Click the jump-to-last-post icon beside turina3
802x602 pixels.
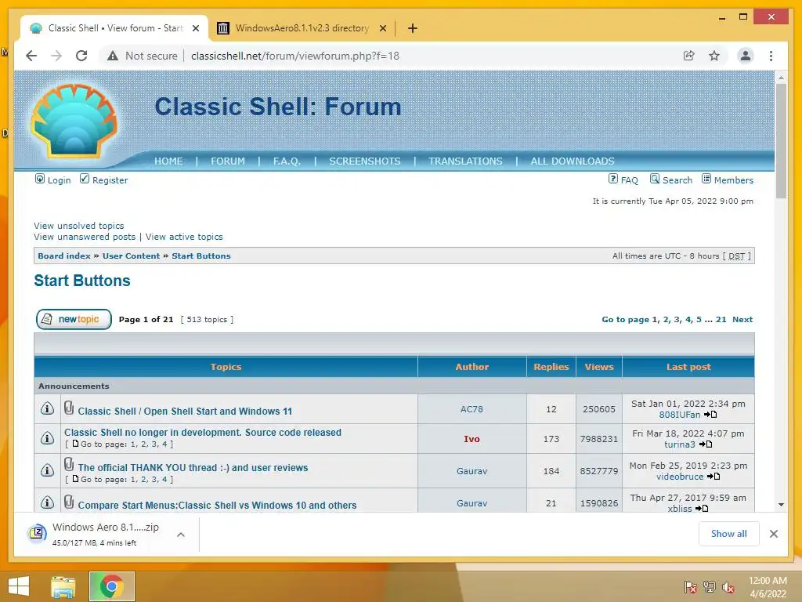706,444
